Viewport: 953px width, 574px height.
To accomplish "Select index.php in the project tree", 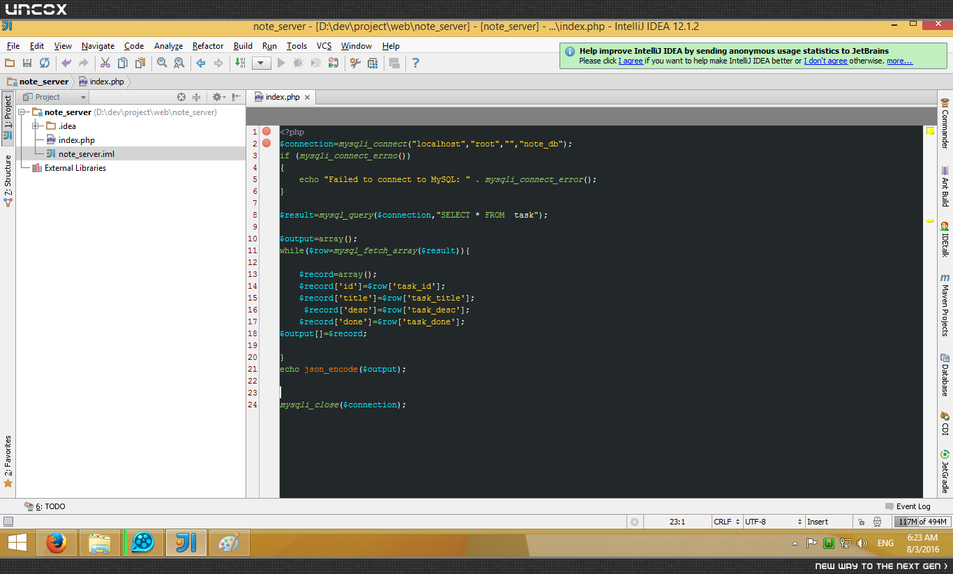I will (x=76, y=140).
